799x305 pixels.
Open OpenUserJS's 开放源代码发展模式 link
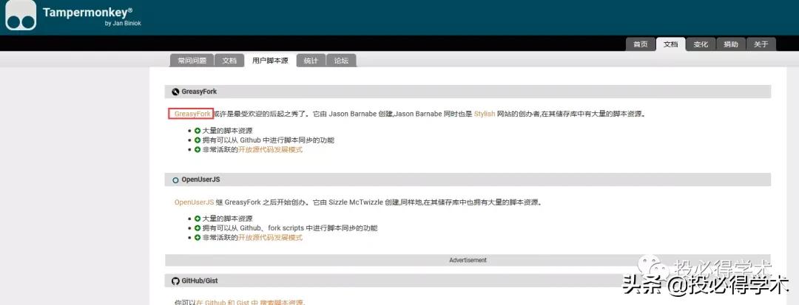click(x=271, y=237)
